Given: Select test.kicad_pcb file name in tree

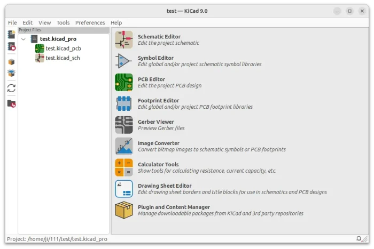Looking at the screenshot, I should (63, 49).
